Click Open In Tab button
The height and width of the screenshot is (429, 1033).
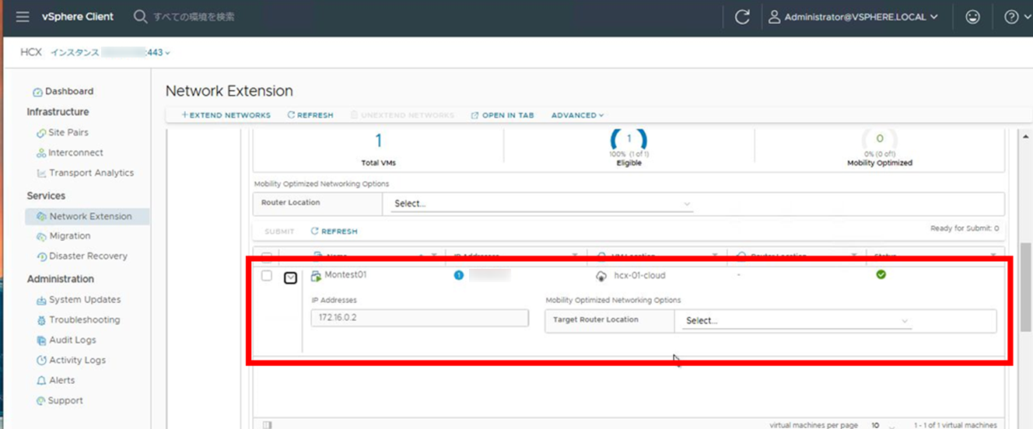[x=502, y=115]
